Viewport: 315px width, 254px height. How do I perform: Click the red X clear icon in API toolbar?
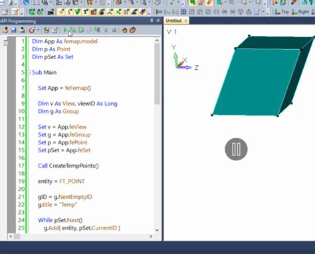(x=32, y=30)
